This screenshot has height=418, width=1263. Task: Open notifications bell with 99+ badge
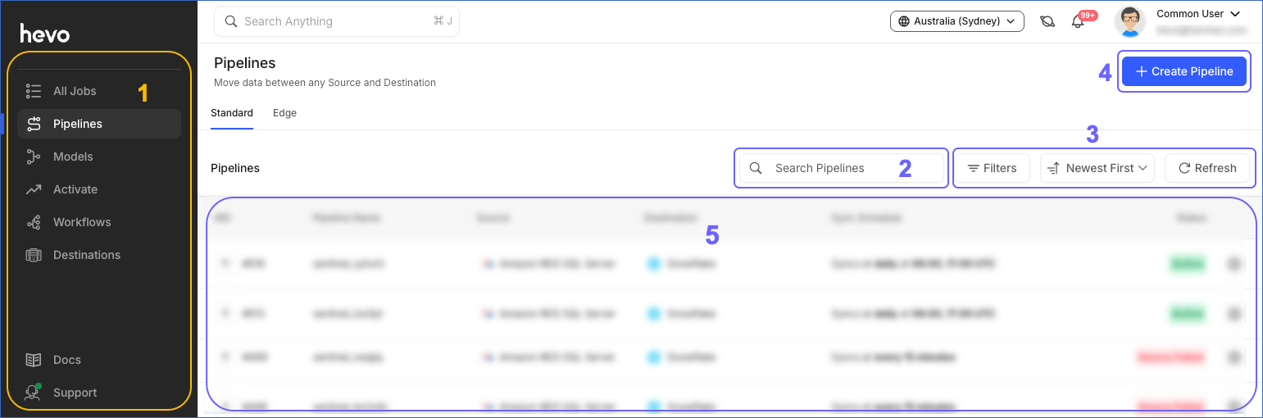1079,21
